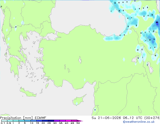Image resolution: width=160 pixels, height=124 pixels.
Task: Click the 0.5–1 mm legend swatch
Action: coord(10,121)
